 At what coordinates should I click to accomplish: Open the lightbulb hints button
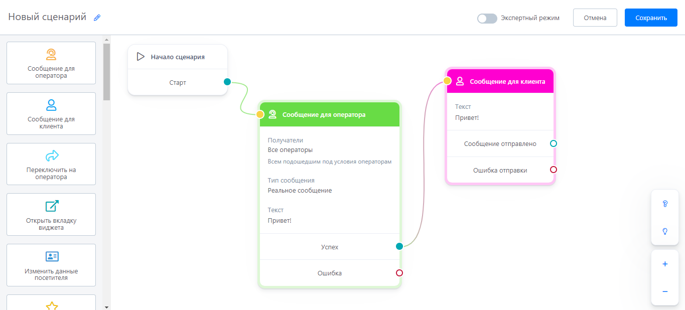click(665, 231)
